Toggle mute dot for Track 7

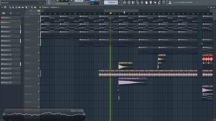(x=39, y=68)
